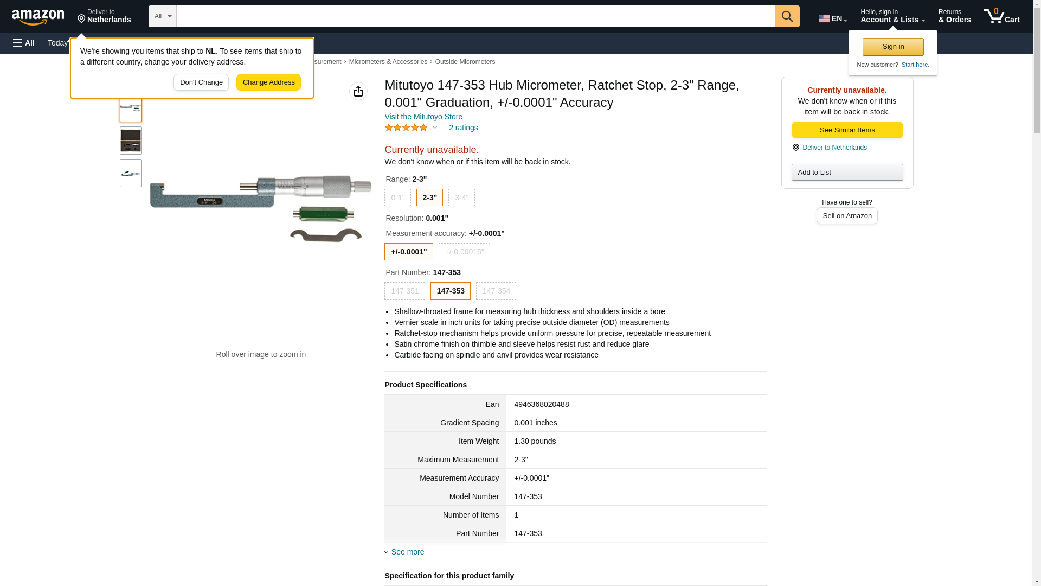Open the shopping cart
Image resolution: width=1041 pixels, height=586 pixels.
(1001, 16)
